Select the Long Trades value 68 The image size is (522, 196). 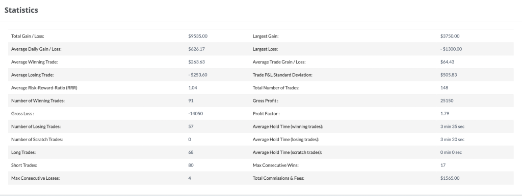[191, 152]
